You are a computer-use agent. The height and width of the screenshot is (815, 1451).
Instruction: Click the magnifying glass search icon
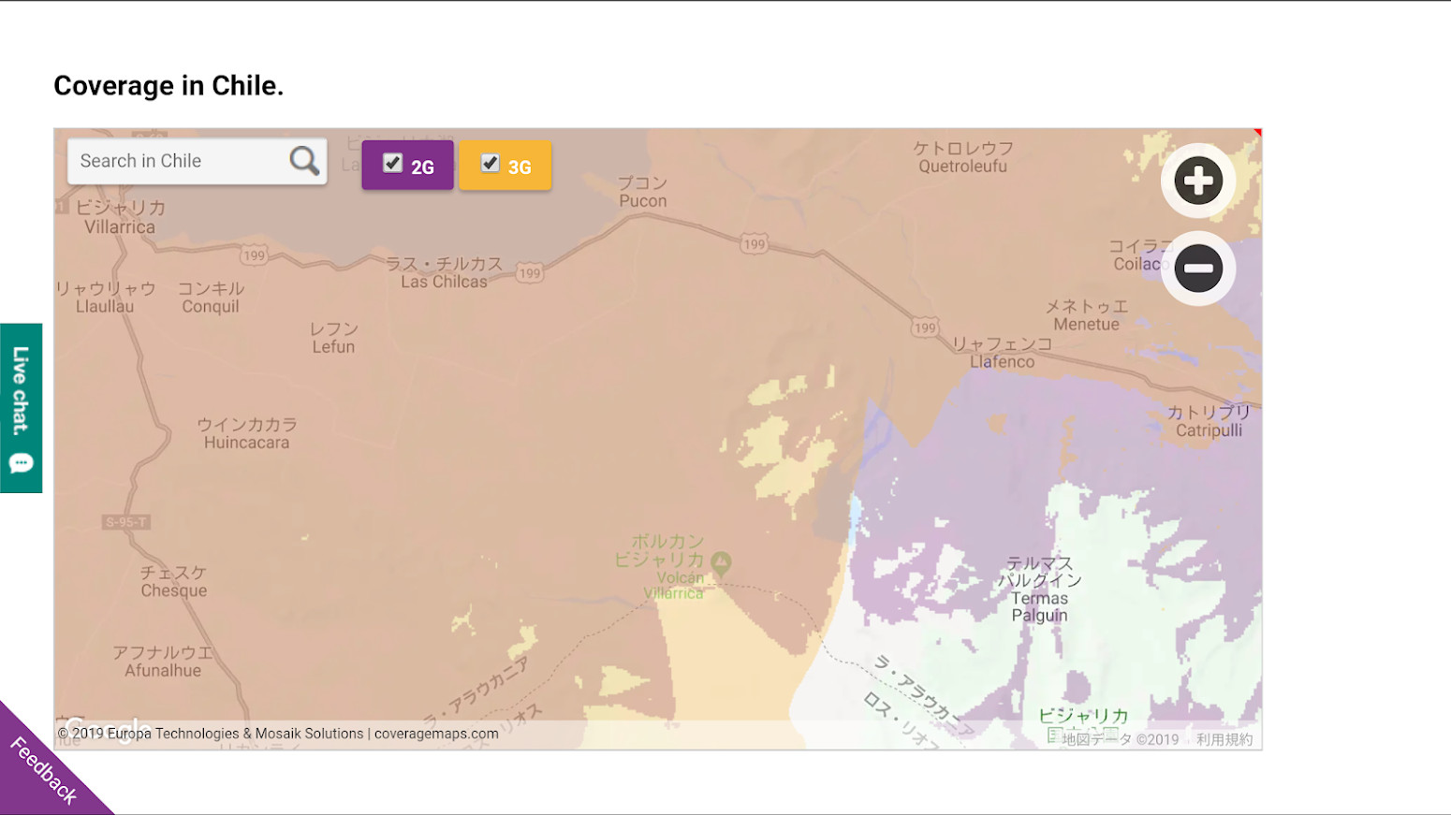[x=304, y=161]
